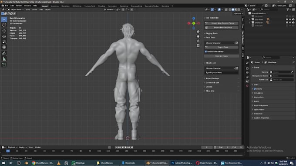Hide Character collection with eye icon
The image size is (296, 166).
290,23
